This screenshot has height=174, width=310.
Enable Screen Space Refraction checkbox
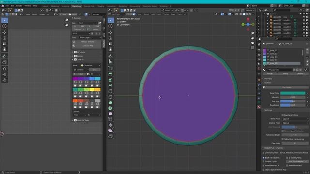pos(283,131)
